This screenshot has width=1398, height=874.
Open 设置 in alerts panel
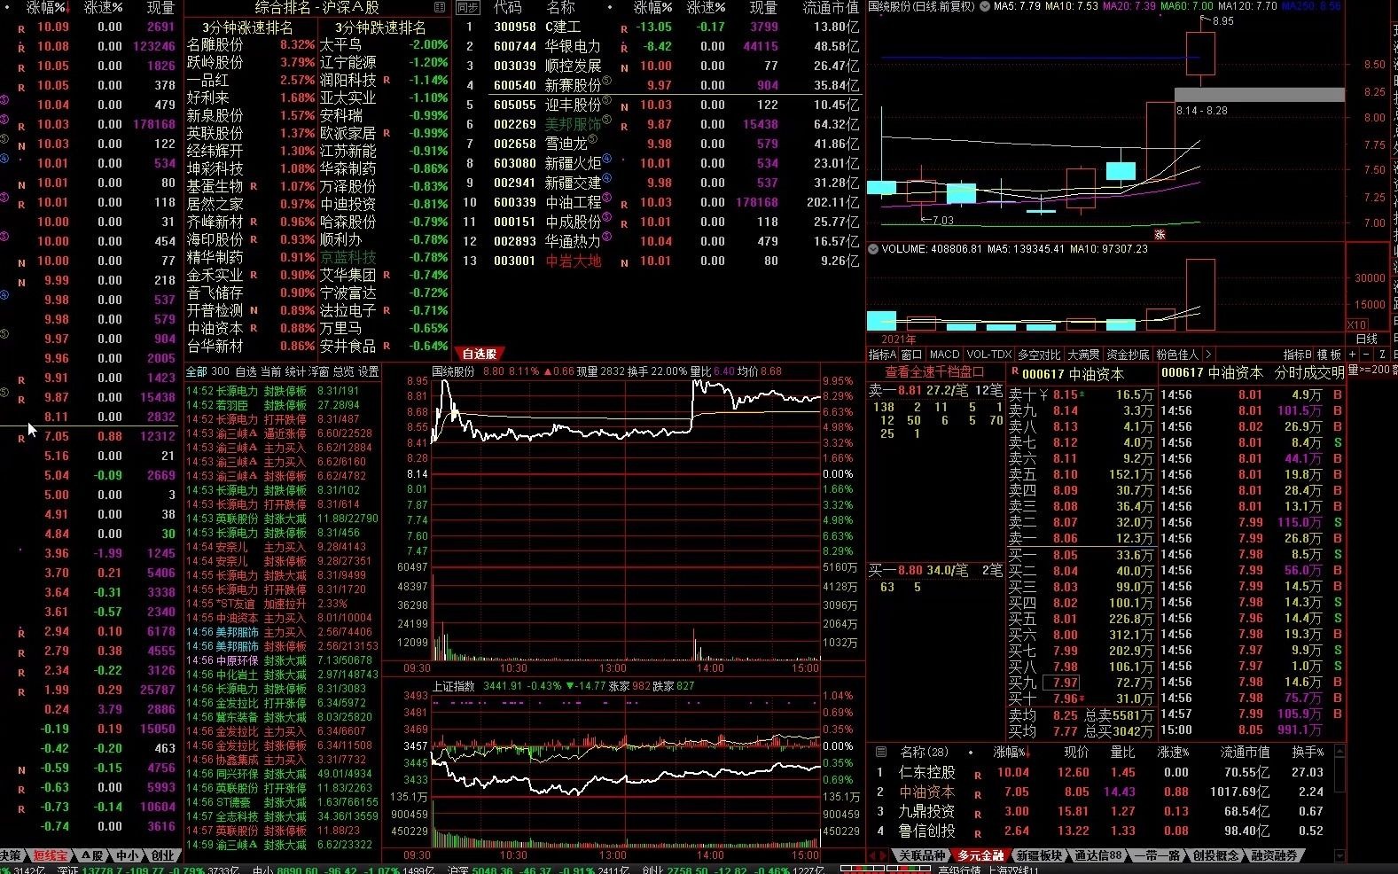[x=368, y=371]
